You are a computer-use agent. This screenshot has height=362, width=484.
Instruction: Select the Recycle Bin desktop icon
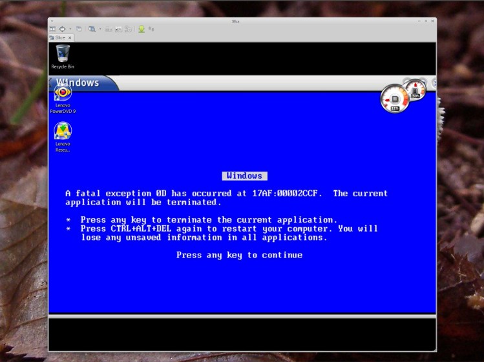(x=63, y=57)
